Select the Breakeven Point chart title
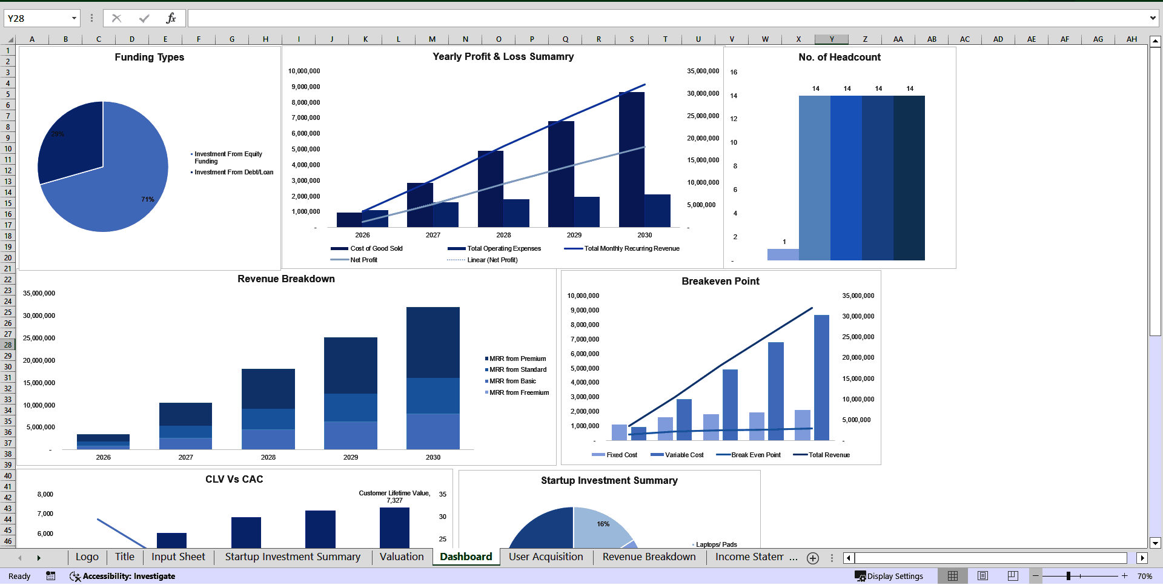 [720, 281]
